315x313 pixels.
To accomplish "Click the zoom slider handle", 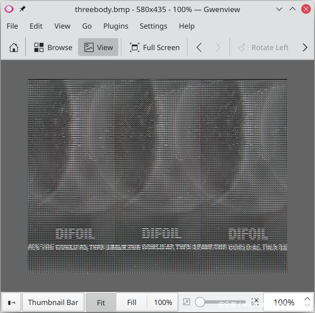I will point(200,303).
